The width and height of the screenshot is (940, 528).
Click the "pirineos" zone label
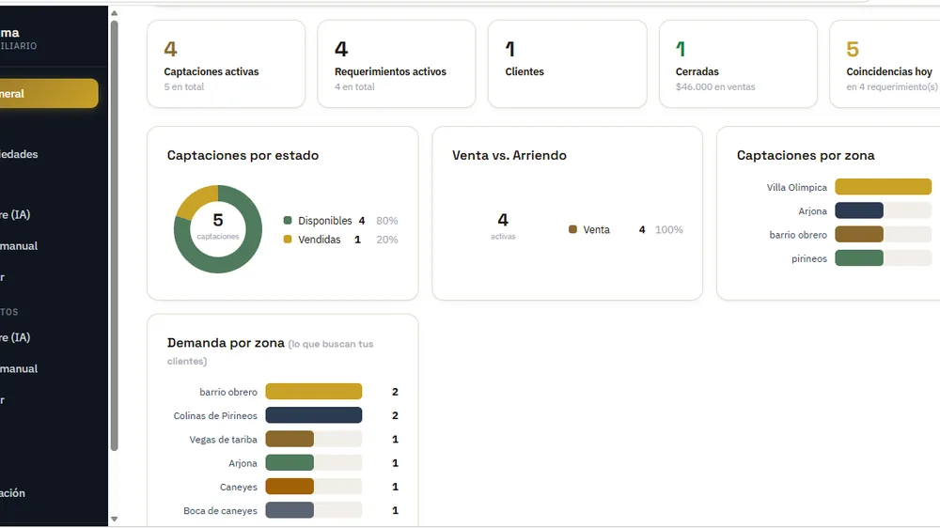pos(809,258)
